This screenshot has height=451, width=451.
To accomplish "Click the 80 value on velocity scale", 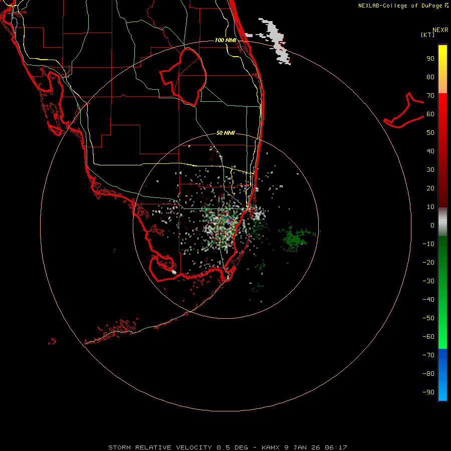I will [x=430, y=77].
